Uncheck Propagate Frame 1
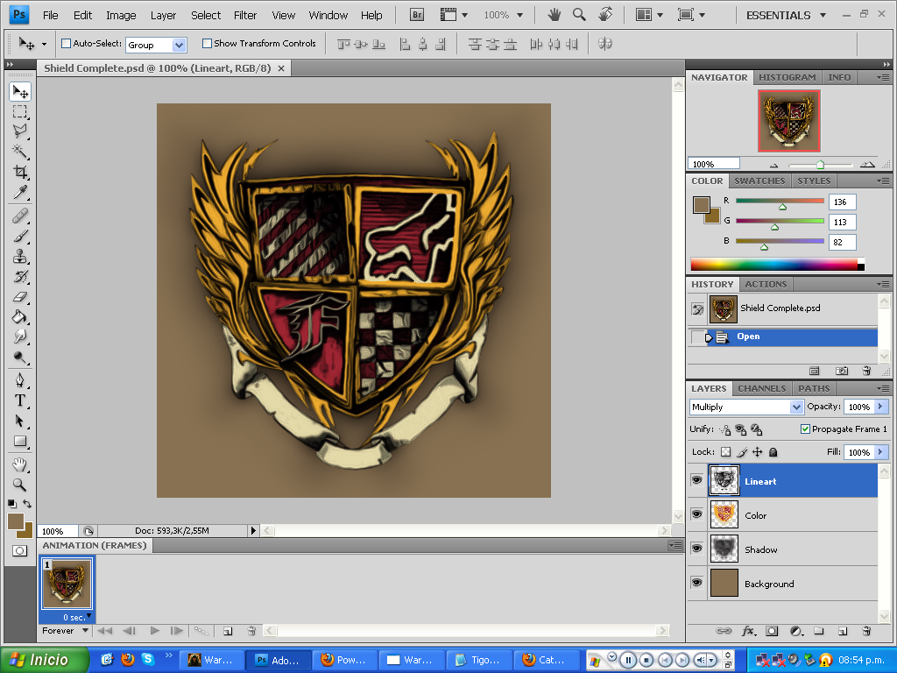 (x=805, y=429)
